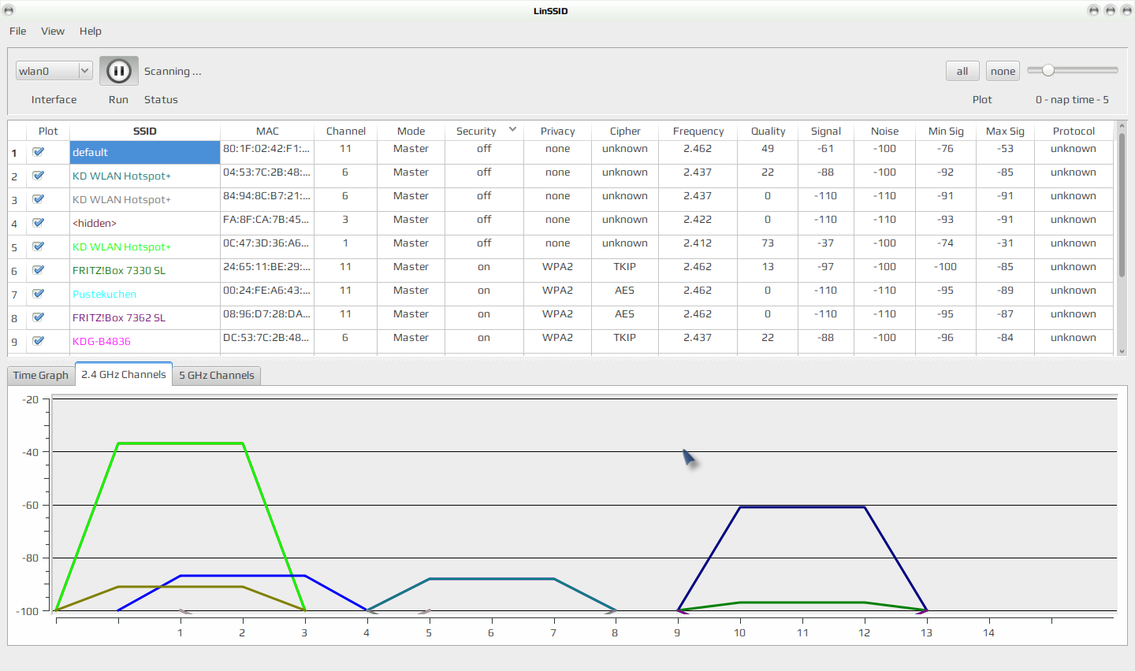
Task: Sort by the Signal column header
Action: click(x=826, y=131)
